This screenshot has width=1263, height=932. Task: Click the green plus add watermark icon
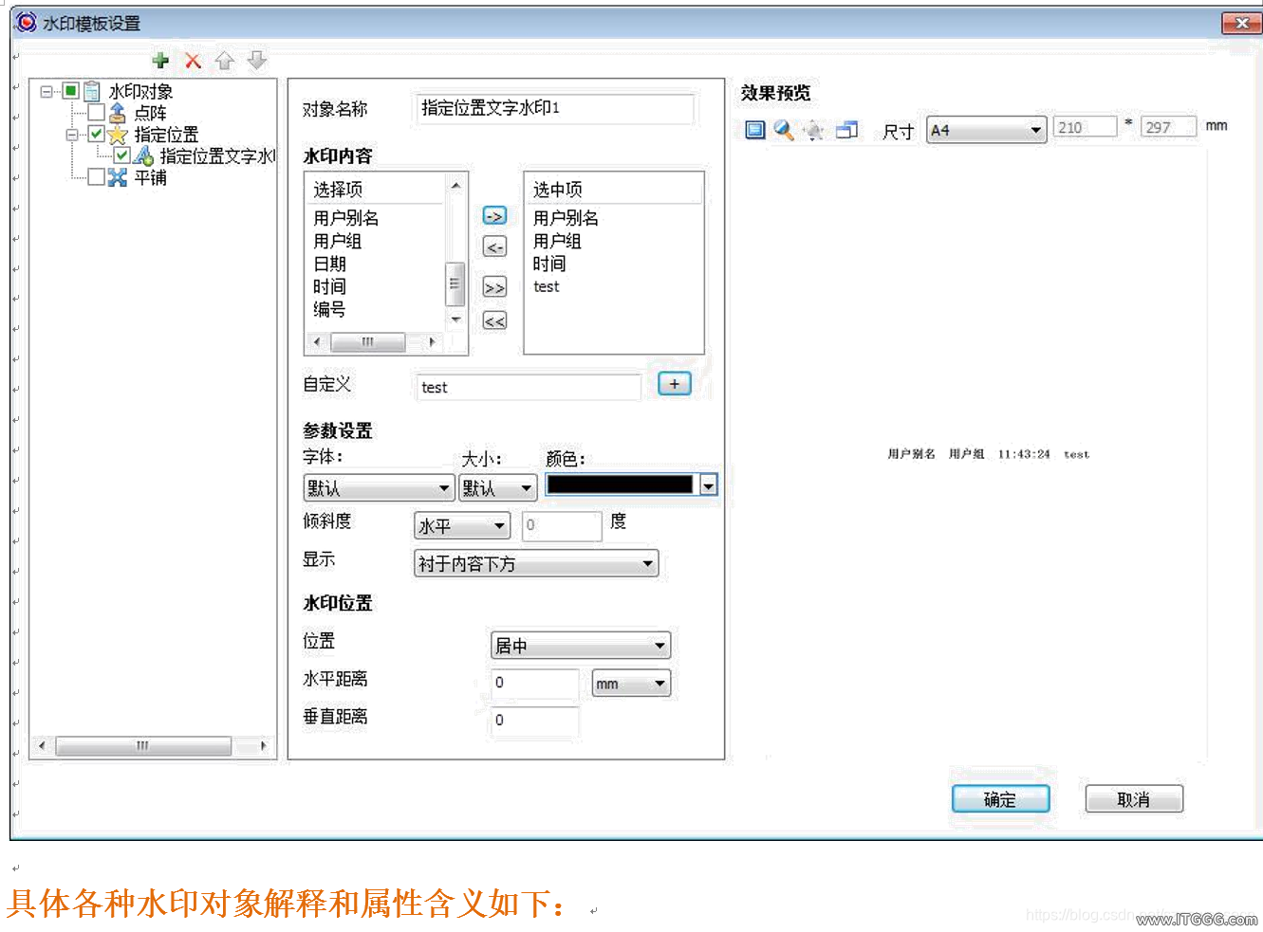coord(160,61)
